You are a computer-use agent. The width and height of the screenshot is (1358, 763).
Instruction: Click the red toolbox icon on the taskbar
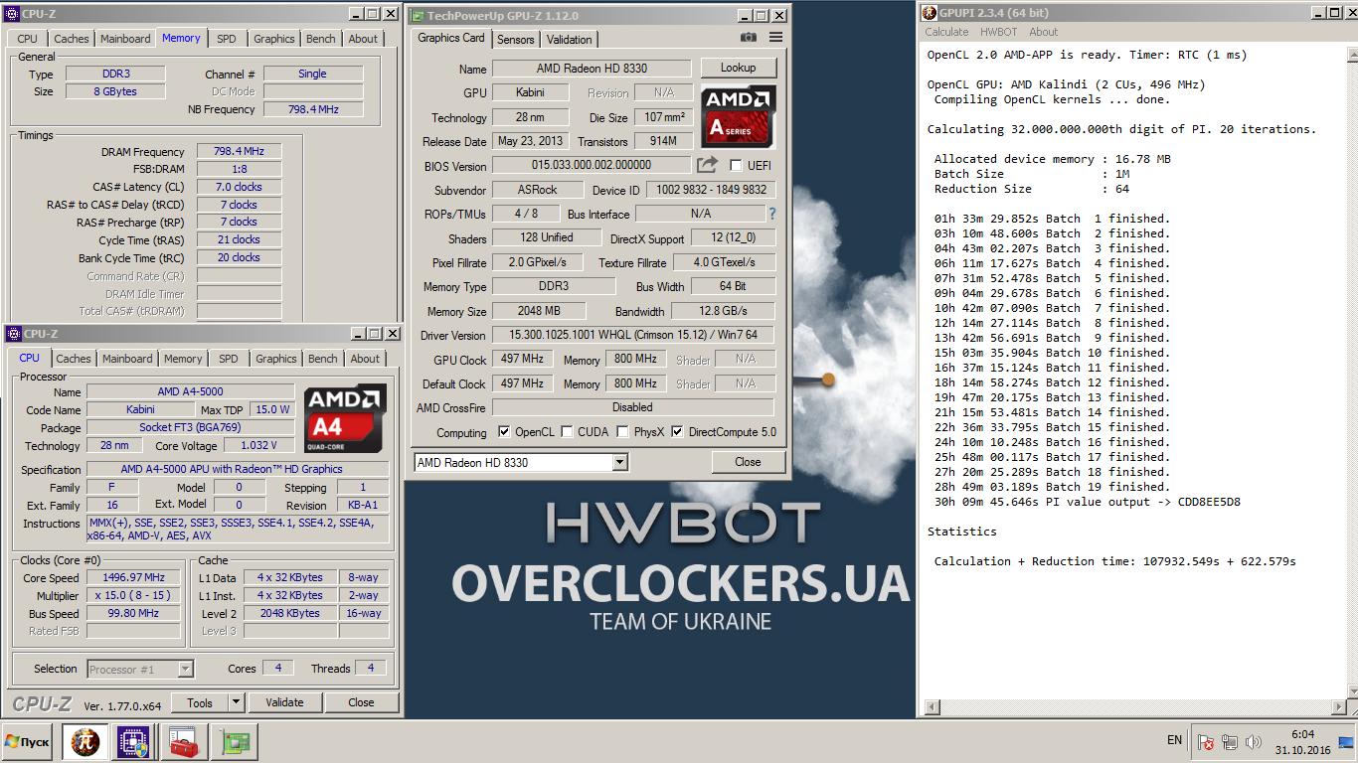(183, 741)
